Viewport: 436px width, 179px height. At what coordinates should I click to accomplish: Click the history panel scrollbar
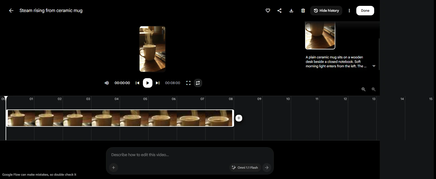tap(379, 54)
